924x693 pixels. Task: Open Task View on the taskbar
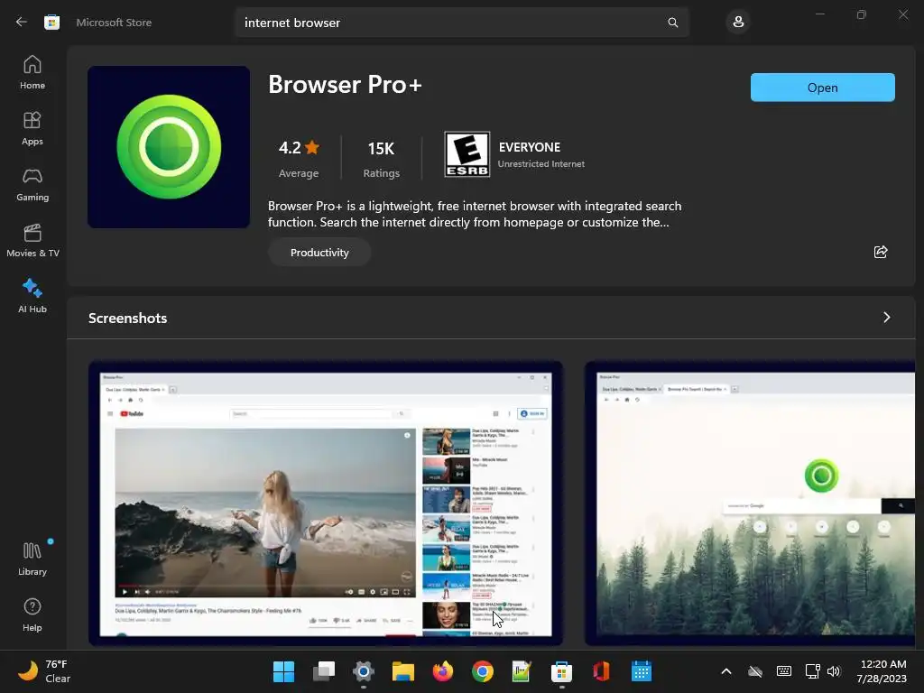tap(324, 671)
